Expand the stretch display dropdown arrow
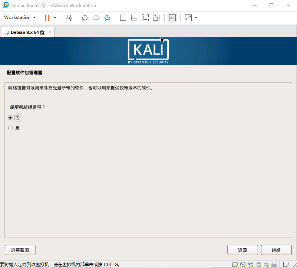297x268 pixels. click(x=196, y=18)
